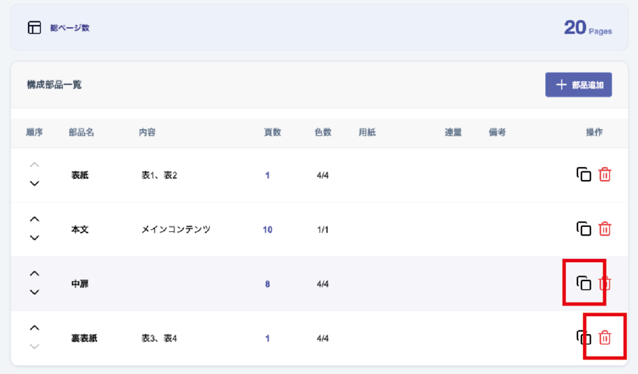The height and width of the screenshot is (374, 638).
Task: Delete the 表紙 row
Action: click(604, 175)
